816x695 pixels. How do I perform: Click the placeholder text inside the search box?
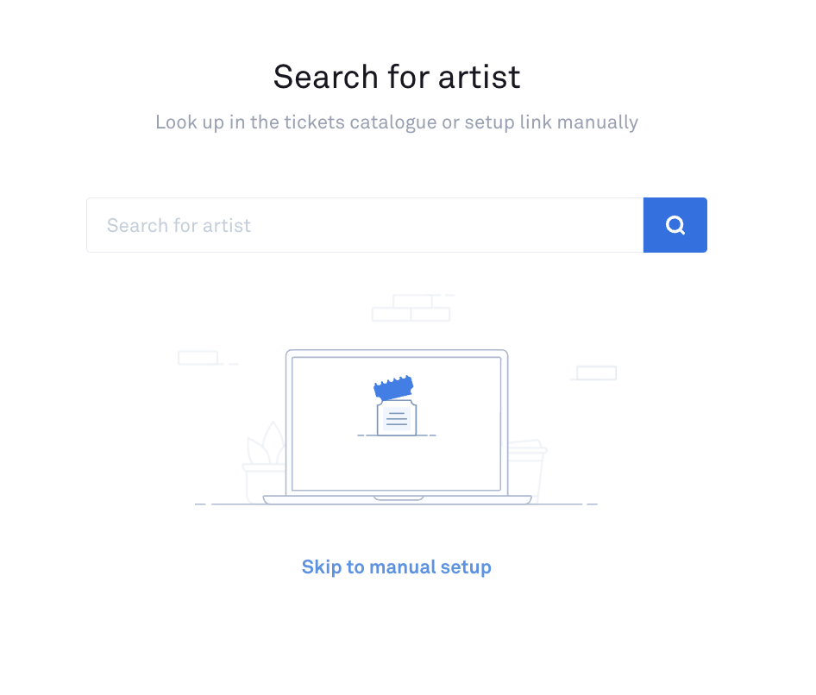179,226
